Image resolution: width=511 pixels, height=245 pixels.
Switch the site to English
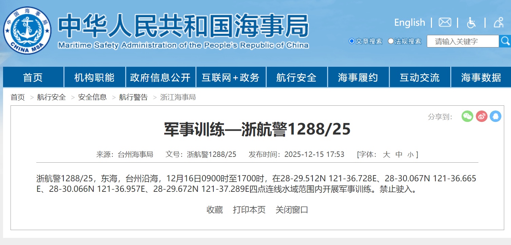point(410,22)
